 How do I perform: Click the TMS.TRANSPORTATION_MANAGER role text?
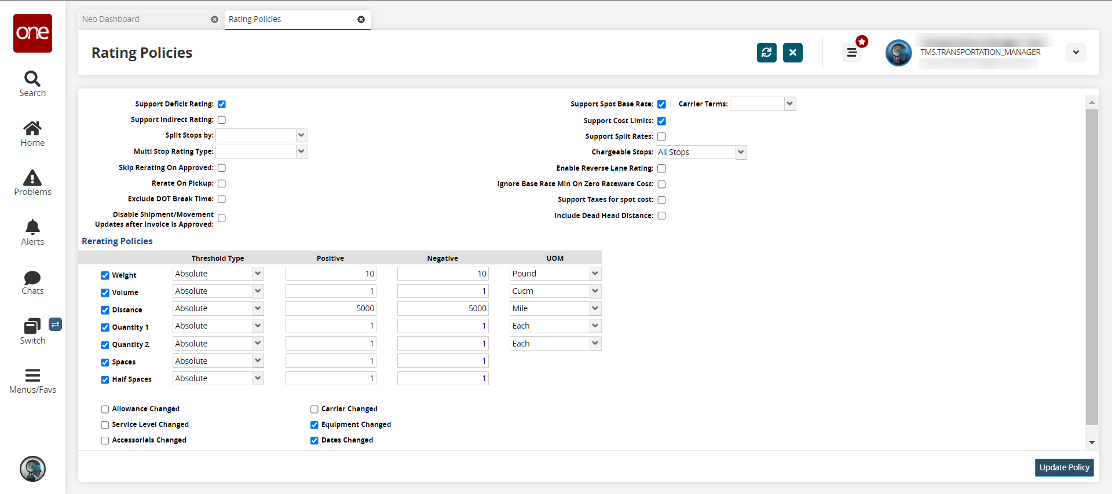coord(981,52)
